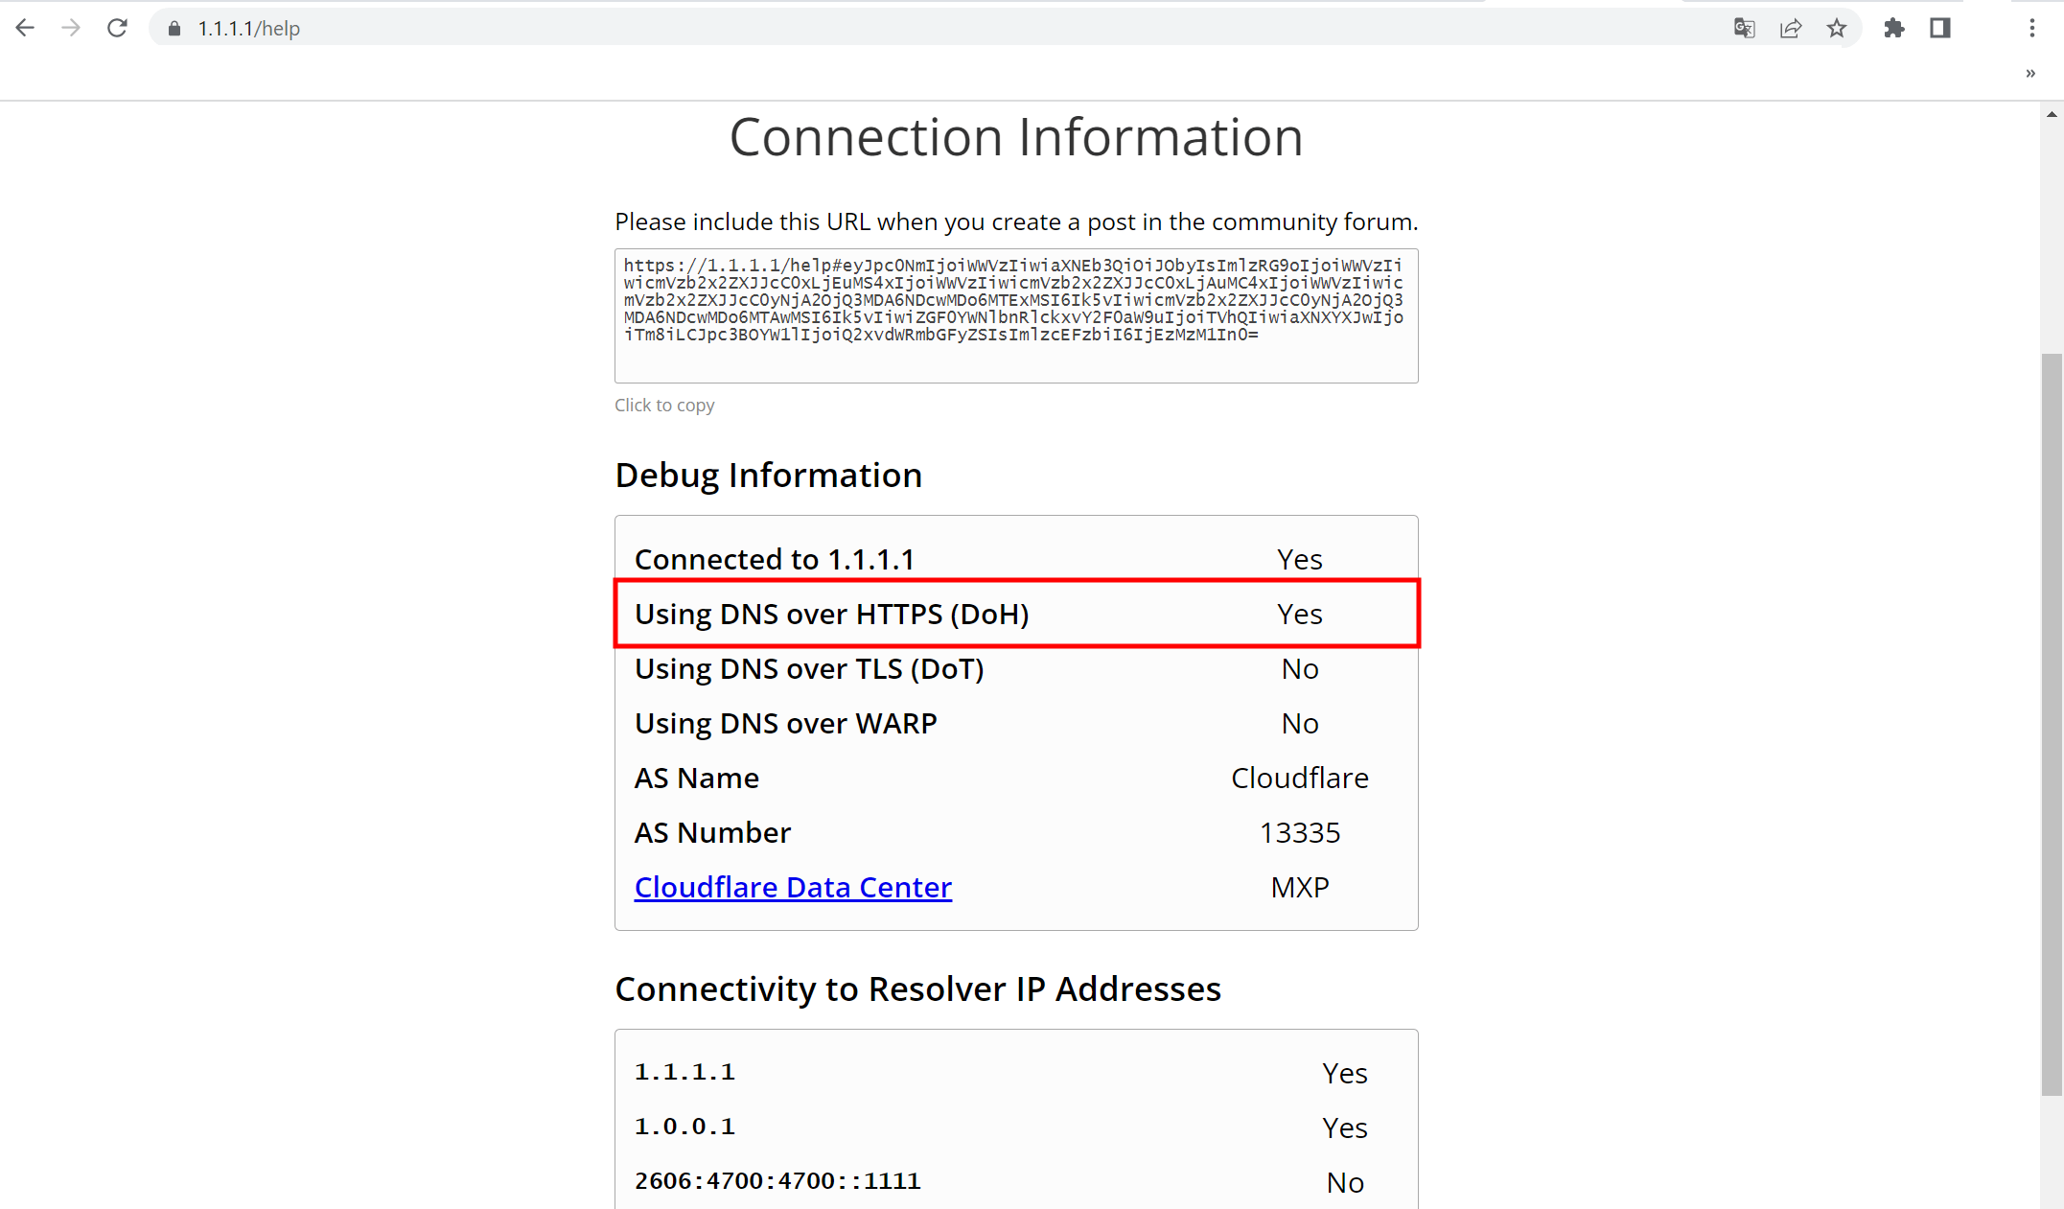Open Chrome's three-dot menu

coord(2034,28)
